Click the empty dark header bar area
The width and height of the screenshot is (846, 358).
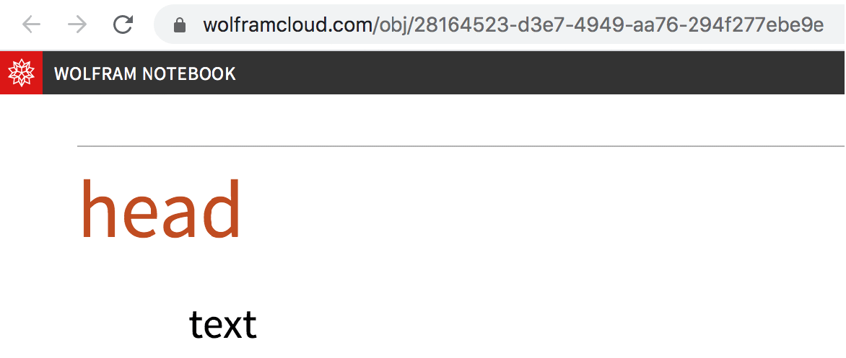tap(539, 73)
